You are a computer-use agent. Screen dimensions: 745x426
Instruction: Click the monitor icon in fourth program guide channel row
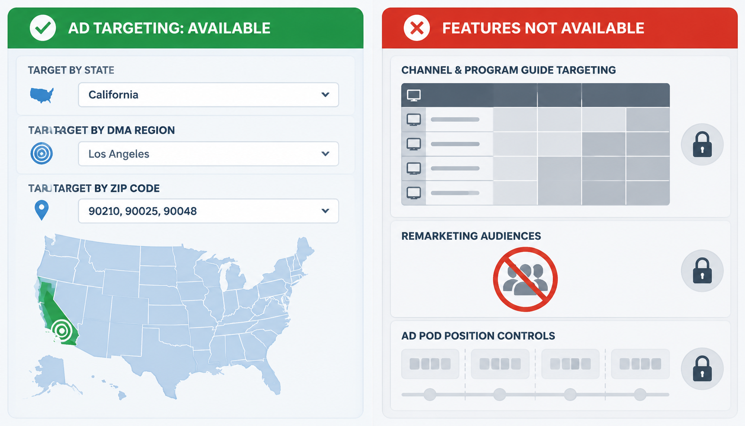[414, 193]
